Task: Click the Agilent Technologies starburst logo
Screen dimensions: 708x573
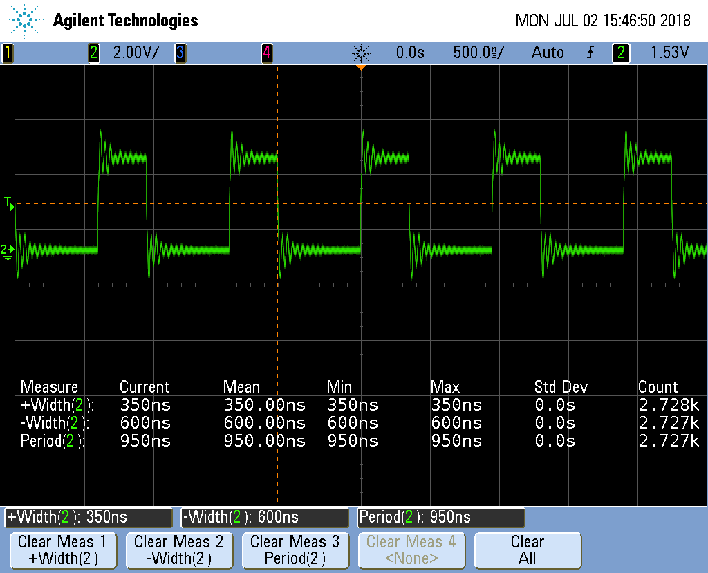Action: point(26,21)
